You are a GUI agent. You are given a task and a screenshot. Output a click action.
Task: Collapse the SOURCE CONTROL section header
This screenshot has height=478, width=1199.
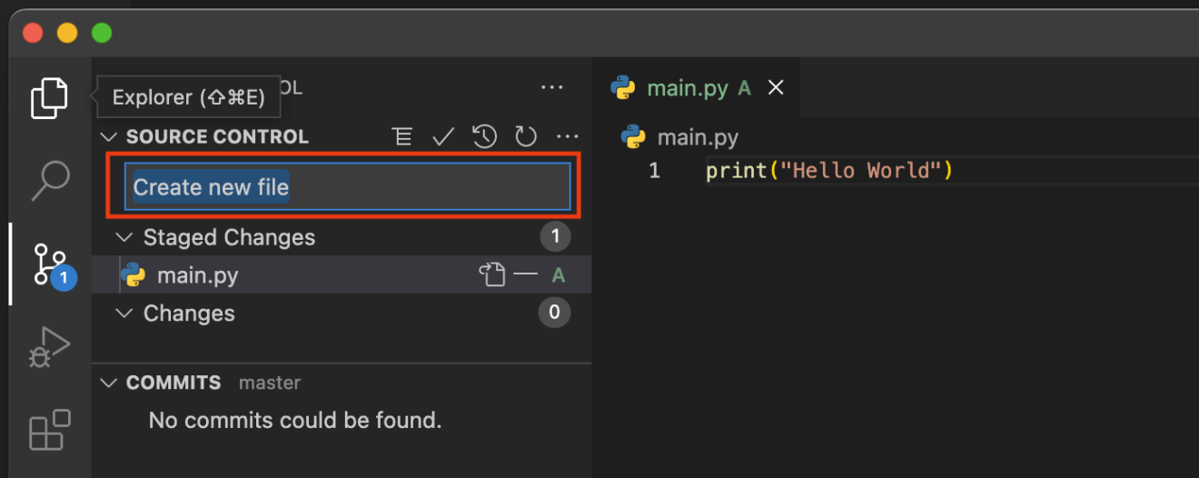pyautogui.click(x=109, y=137)
